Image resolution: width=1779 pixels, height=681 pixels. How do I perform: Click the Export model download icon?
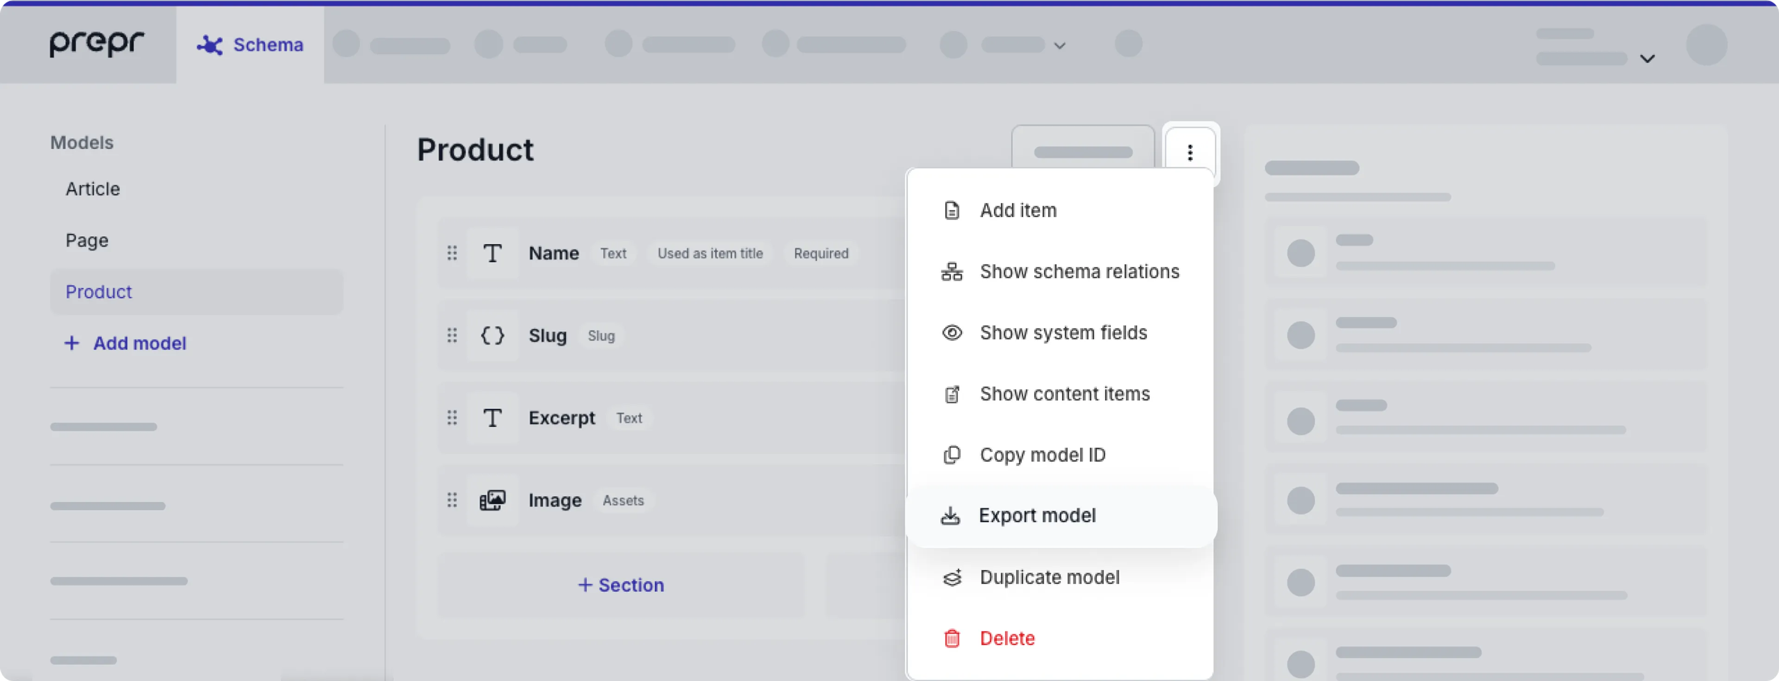950,515
